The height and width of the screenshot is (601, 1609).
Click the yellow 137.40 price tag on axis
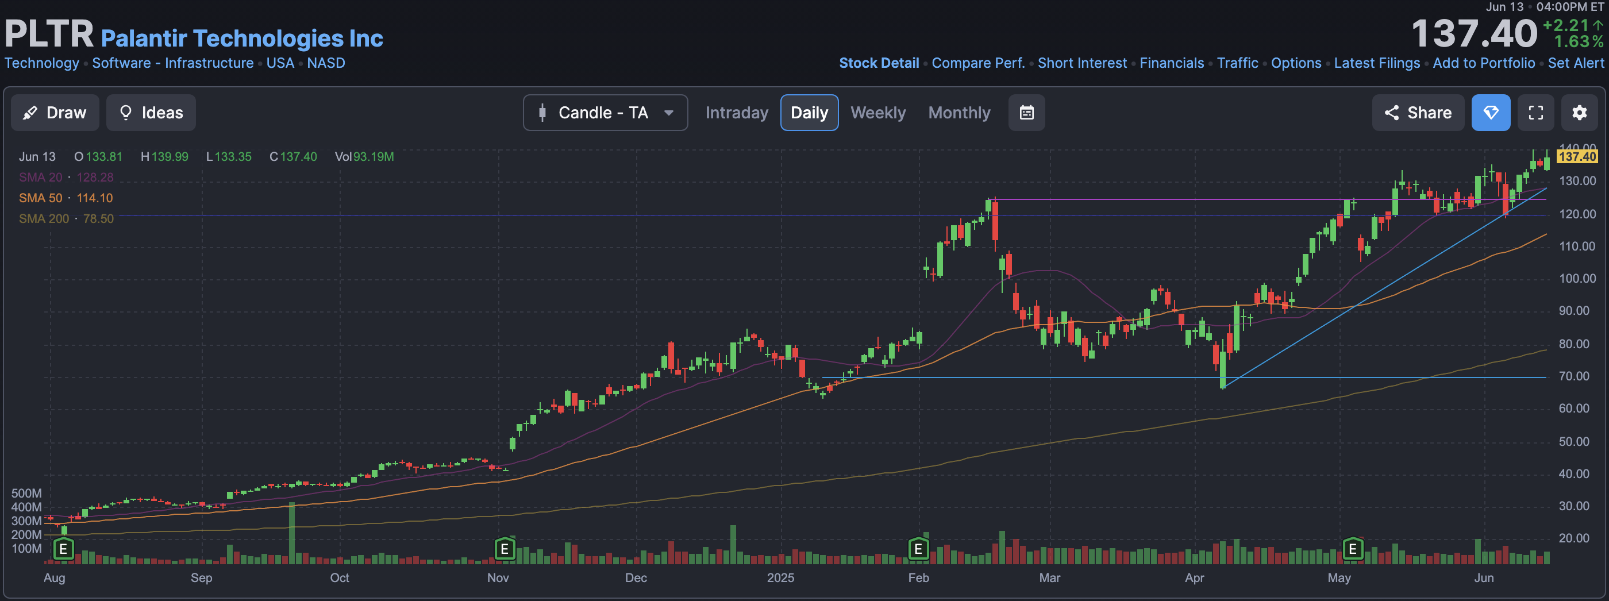coord(1576,157)
